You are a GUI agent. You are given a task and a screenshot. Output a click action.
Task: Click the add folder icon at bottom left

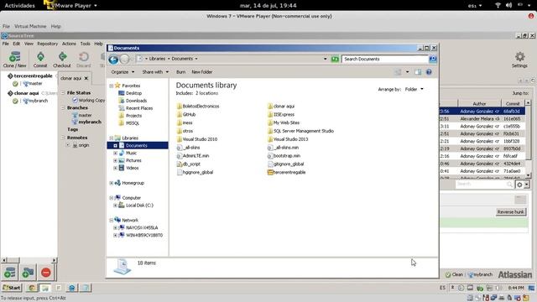[x=28, y=273]
